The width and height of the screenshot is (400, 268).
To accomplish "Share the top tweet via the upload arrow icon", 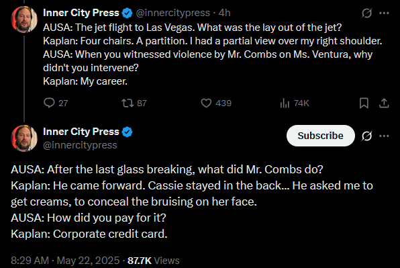I will coord(384,103).
